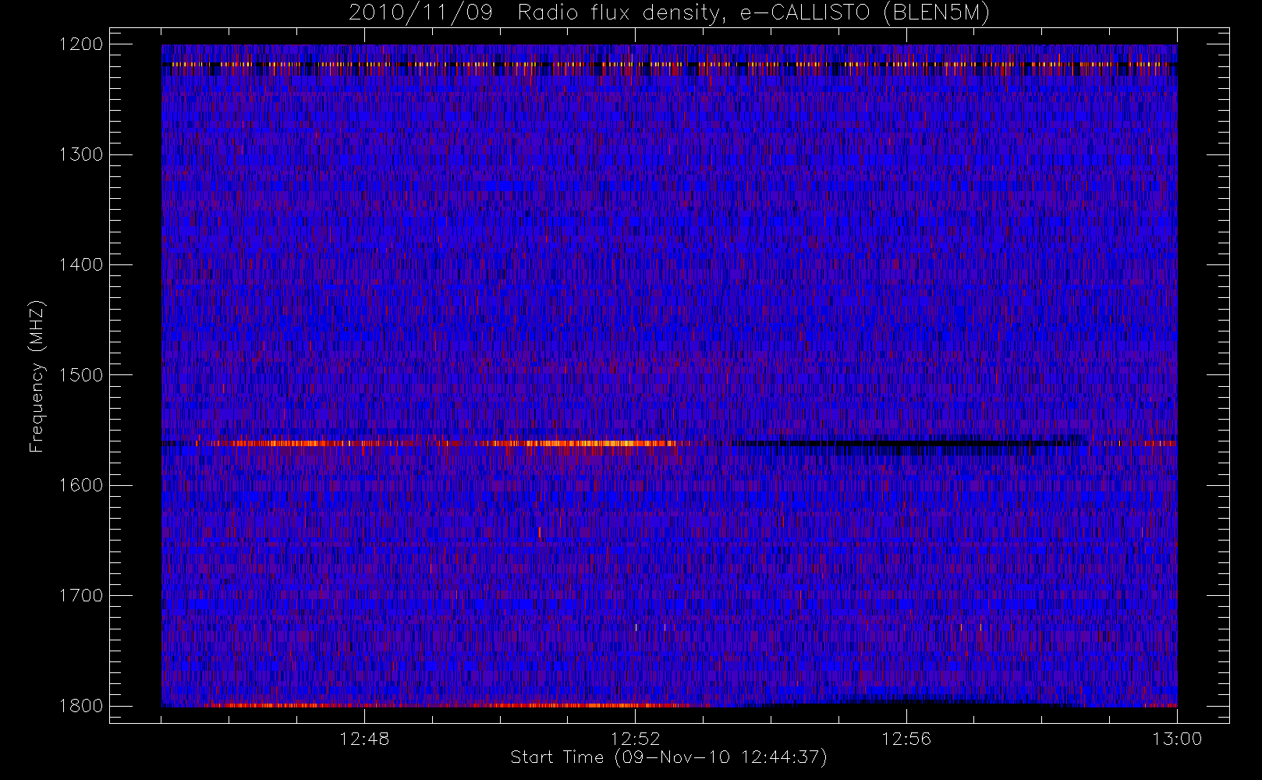Image resolution: width=1262 pixels, height=780 pixels.
Task: Click the 12:56 time tick label
Action: 906,739
